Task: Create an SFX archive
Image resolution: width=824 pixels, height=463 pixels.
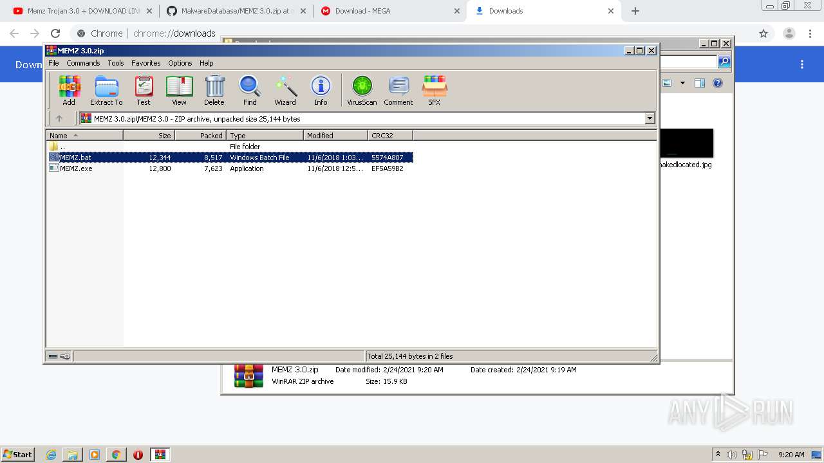Action: 435,90
